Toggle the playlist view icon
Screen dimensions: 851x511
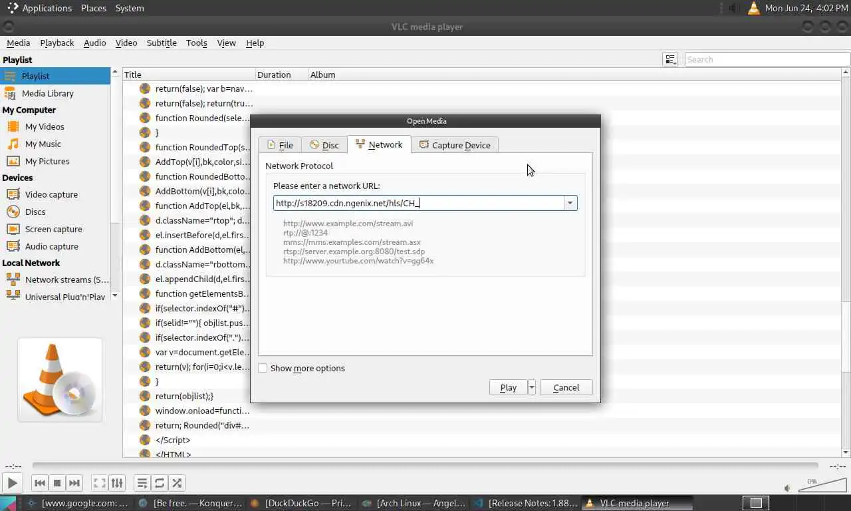click(142, 483)
